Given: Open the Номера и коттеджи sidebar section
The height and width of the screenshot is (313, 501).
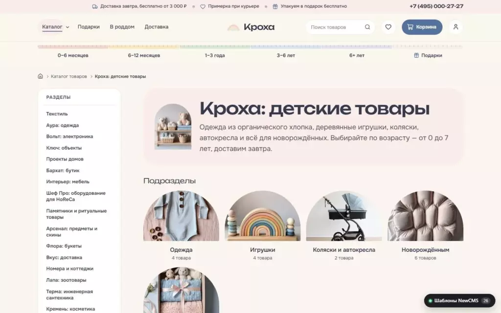Looking at the screenshot, I should click(69, 268).
